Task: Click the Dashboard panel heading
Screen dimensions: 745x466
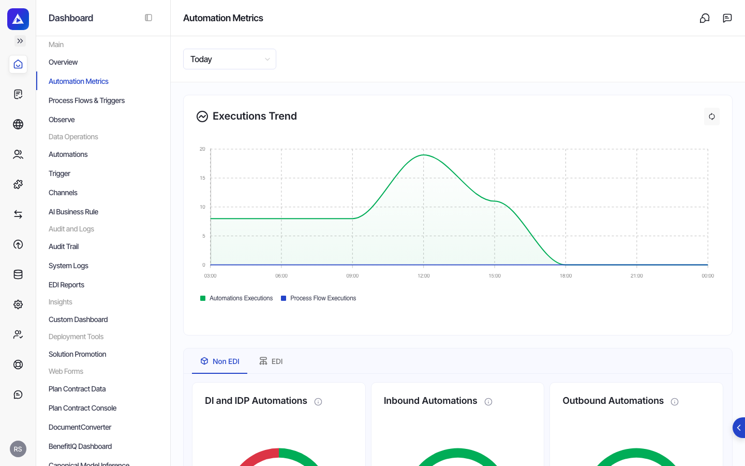Action: click(x=71, y=18)
